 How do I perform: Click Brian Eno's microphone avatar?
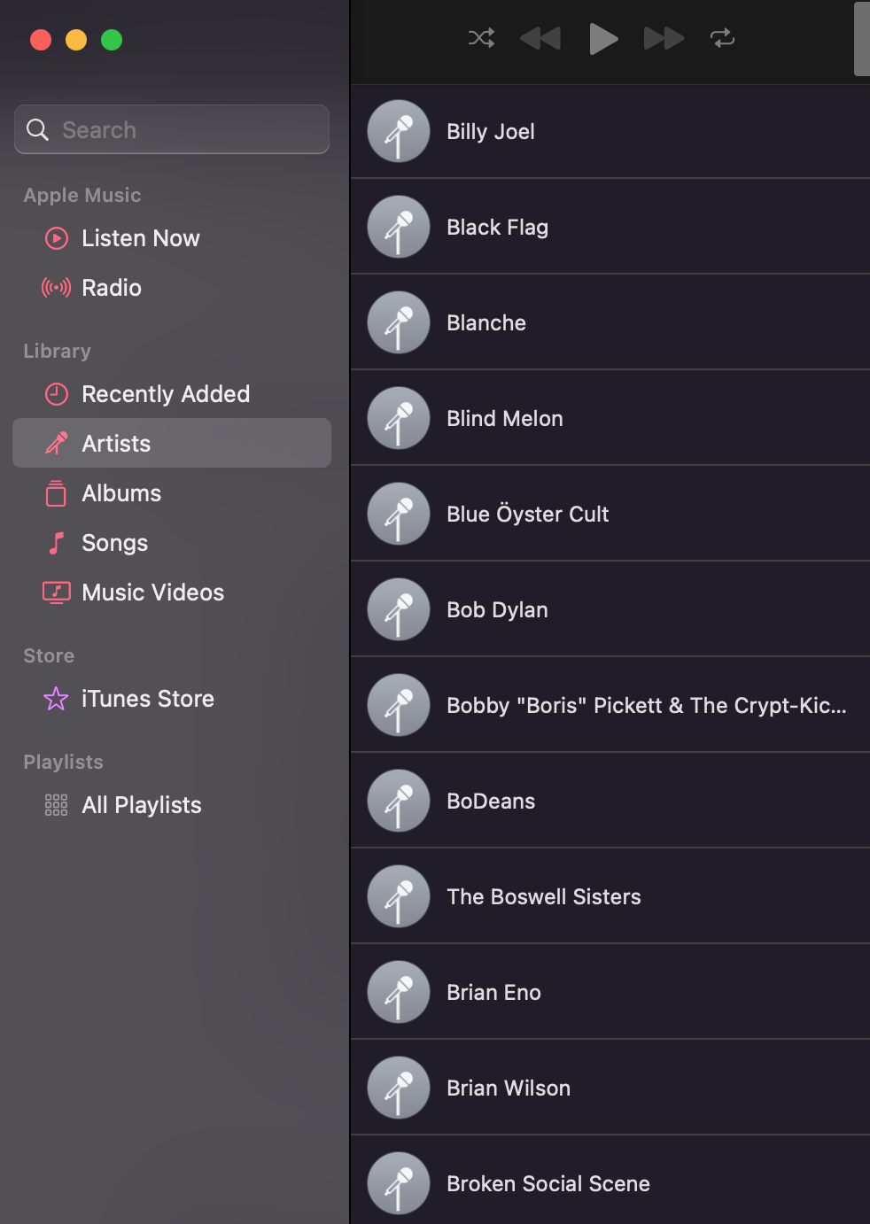click(399, 992)
